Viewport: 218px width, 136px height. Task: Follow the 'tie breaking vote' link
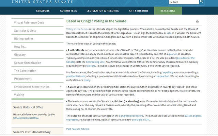pyautogui.click(x=95, y=62)
